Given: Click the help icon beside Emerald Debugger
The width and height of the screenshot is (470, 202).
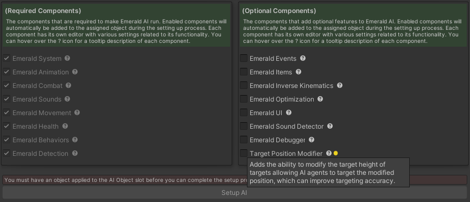Looking at the screenshot, I should (312, 140).
